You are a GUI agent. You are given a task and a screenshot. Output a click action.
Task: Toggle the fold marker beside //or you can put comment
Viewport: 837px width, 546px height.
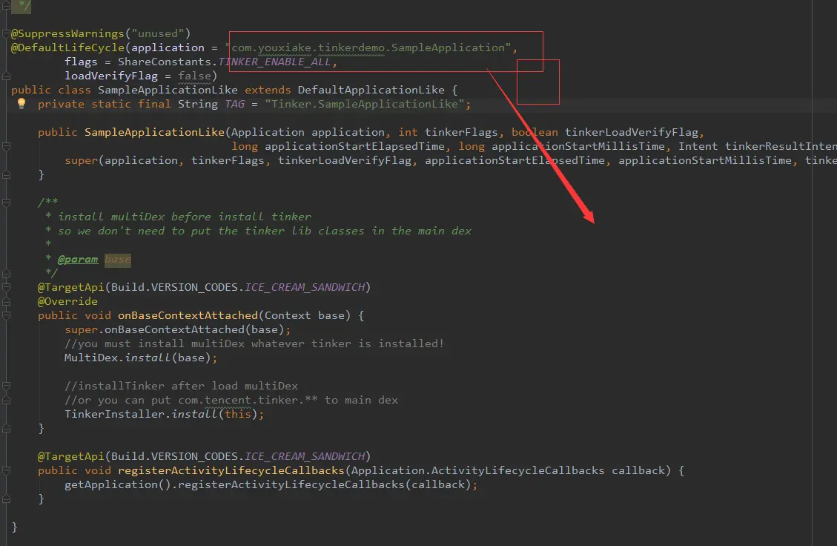[x=7, y=400]
